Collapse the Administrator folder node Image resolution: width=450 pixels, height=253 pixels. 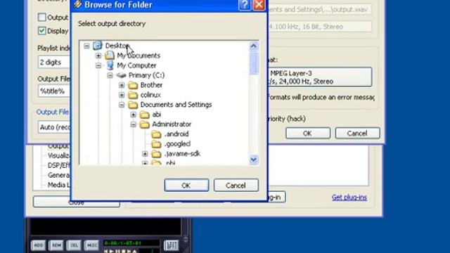coord(134,124)
